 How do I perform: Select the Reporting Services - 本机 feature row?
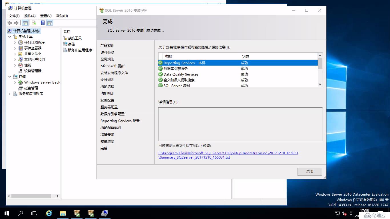(238, 63)
